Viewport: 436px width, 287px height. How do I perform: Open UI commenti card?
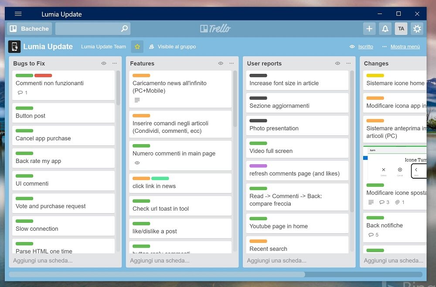point(63,180)
